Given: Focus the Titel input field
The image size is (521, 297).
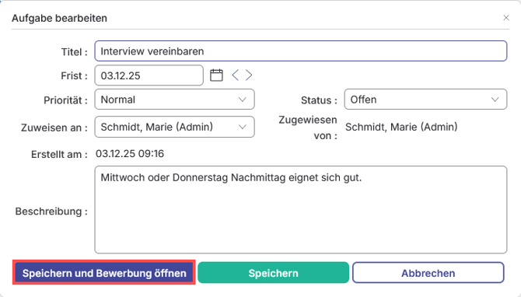Looking at the screenshot, I should 301,51.
